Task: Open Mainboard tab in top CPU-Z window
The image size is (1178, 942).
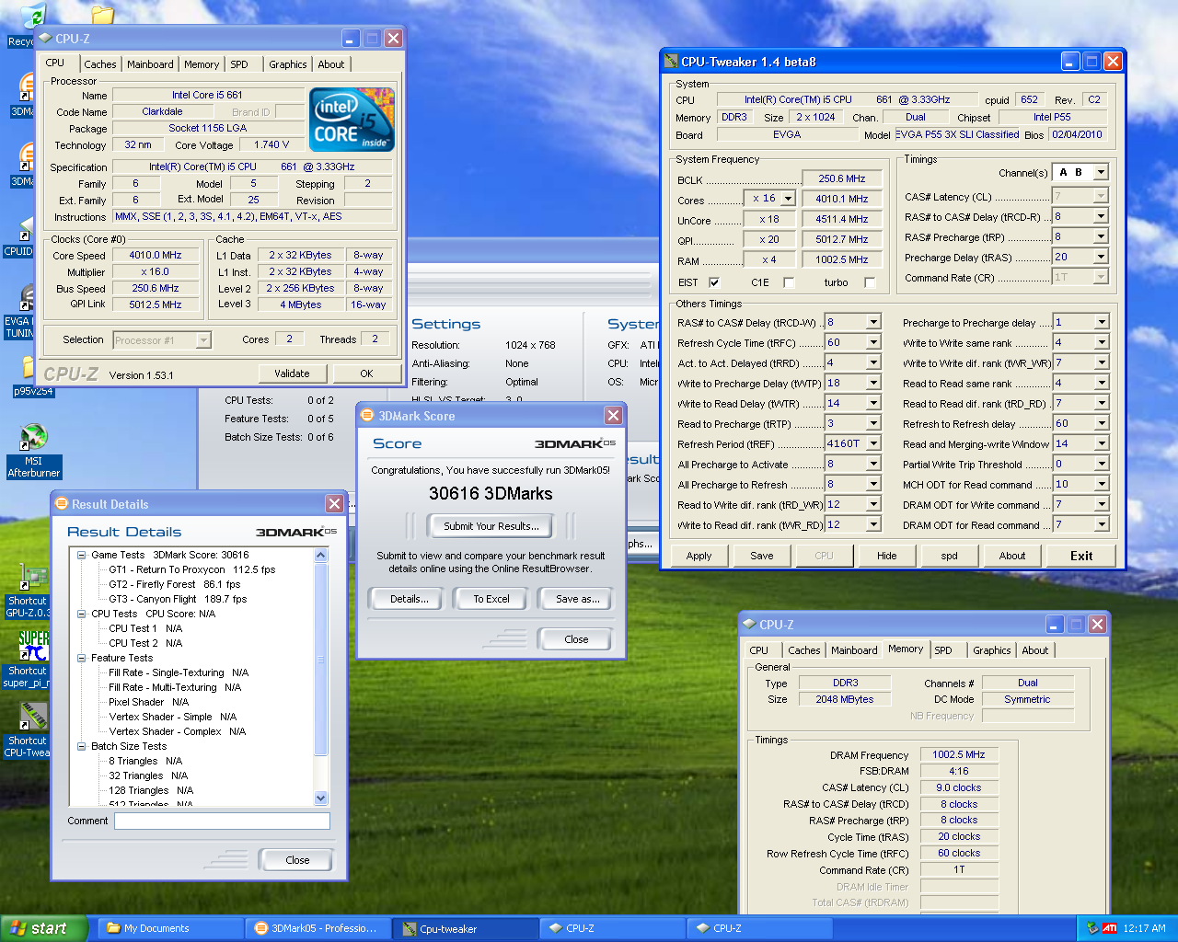Action: pos(150,64)
